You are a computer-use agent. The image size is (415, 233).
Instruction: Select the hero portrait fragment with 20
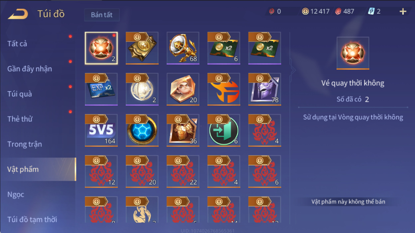coord(183,89)
